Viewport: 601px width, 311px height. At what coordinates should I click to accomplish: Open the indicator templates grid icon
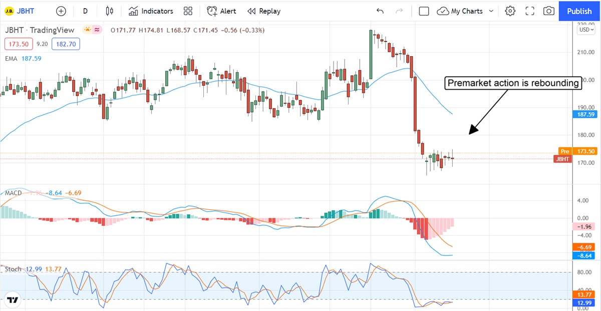click(x=188, y=11)
